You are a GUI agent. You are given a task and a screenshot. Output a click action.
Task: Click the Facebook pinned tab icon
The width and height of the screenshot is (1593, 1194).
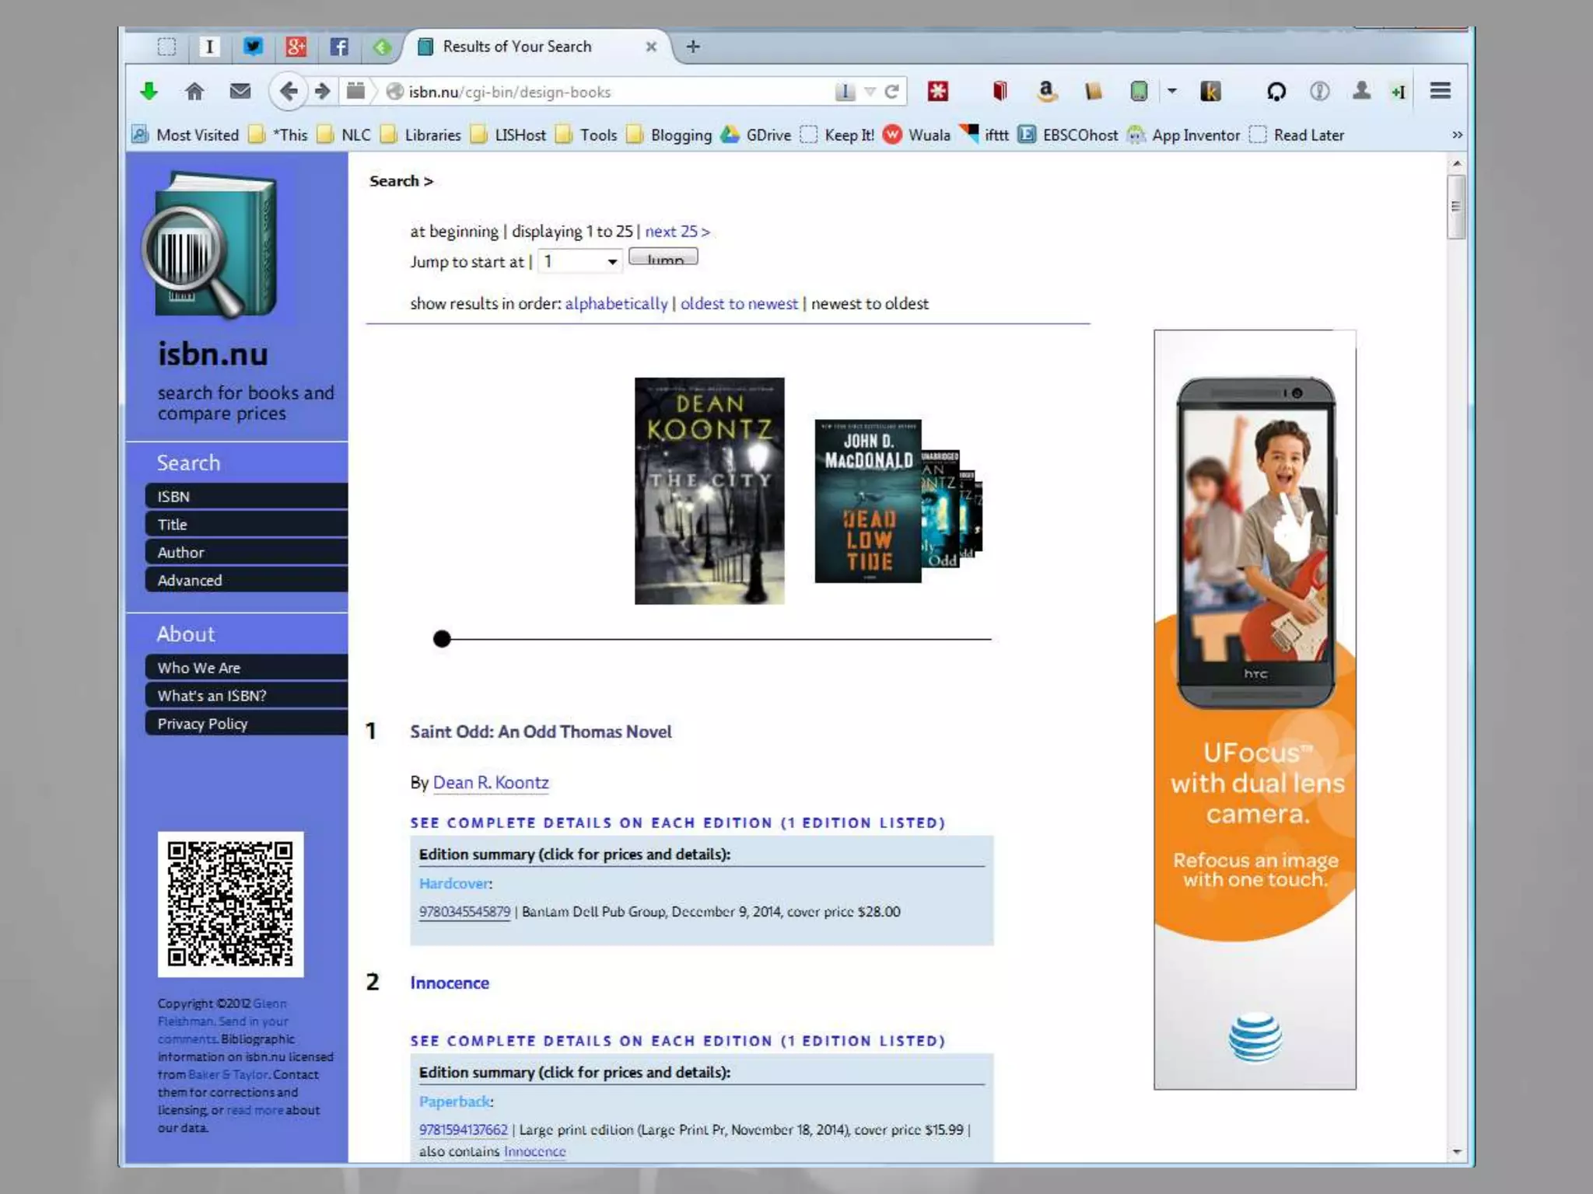click(x=338, y=47)
